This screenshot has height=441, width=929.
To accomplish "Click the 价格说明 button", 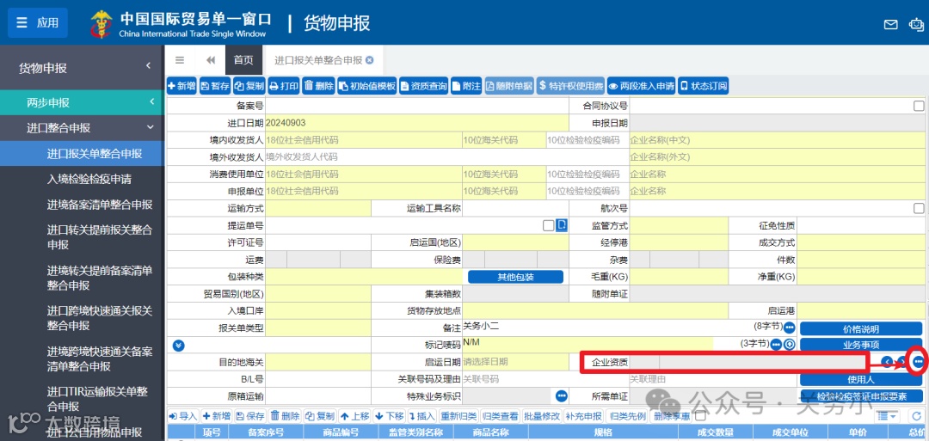I will point(861,328).
